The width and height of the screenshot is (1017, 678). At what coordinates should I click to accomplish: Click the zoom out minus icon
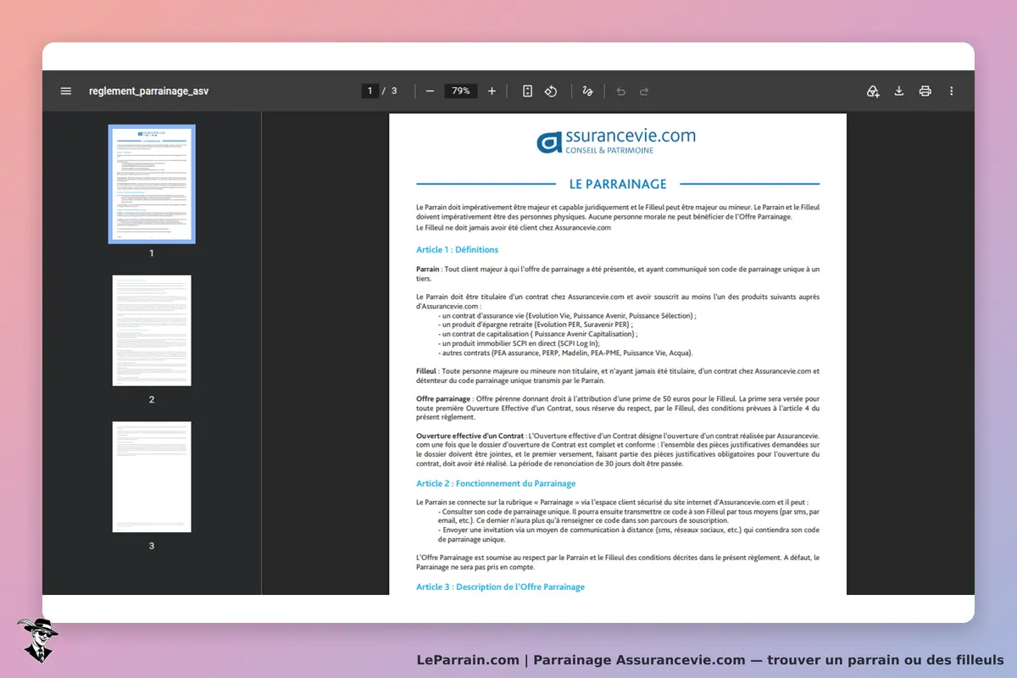coord(430,91)
